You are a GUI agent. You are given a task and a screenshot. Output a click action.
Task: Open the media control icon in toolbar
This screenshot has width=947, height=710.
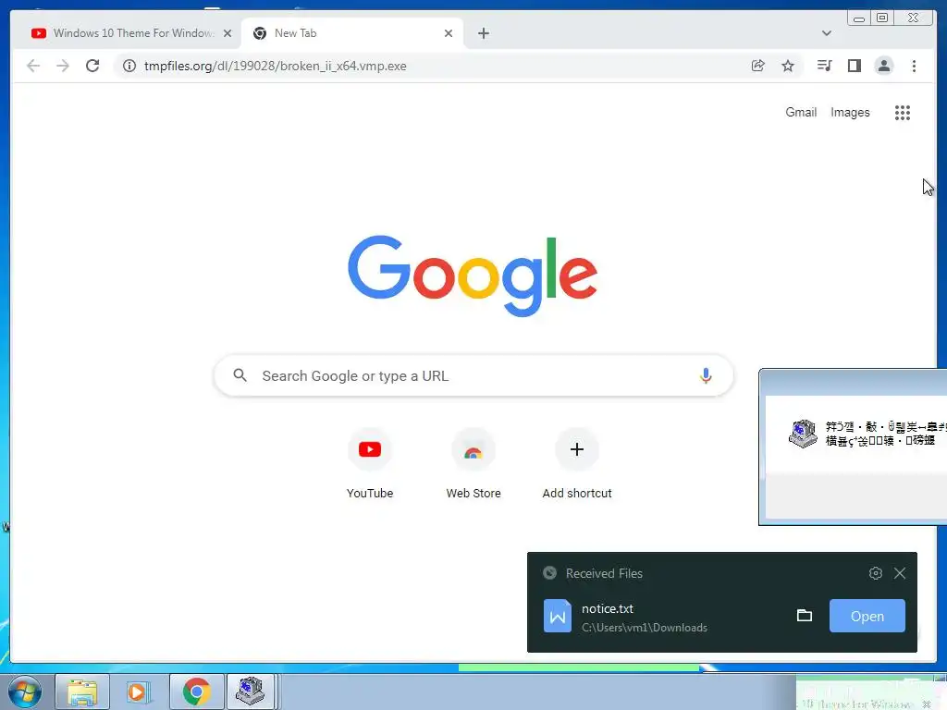pos(824,66)
